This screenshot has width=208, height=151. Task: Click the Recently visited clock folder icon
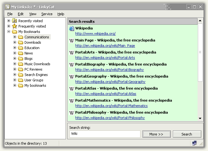(x=15, y=21)
